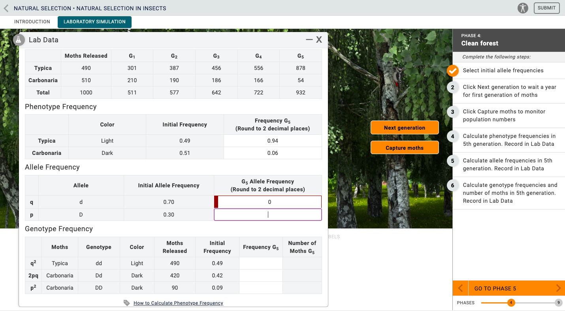
Task: Edit Carbonaria Frequency G5 field showing 0.06
Action: (273, 153)
